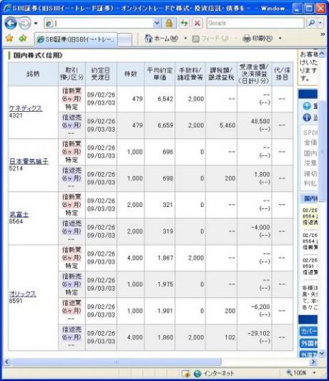Click the horizontal scrollbar left arrow
The image size is (329, 381).
click(6, 362)
